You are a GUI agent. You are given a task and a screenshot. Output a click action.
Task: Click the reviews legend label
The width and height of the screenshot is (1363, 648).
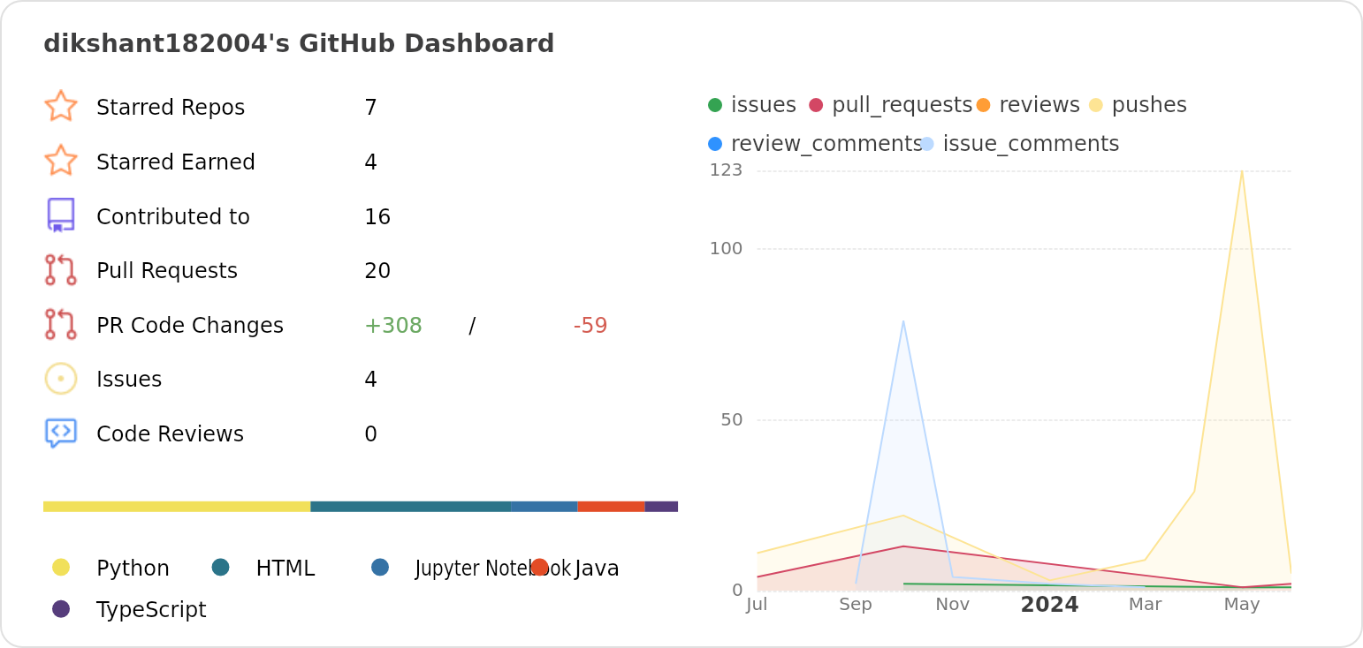(1039, 105)
